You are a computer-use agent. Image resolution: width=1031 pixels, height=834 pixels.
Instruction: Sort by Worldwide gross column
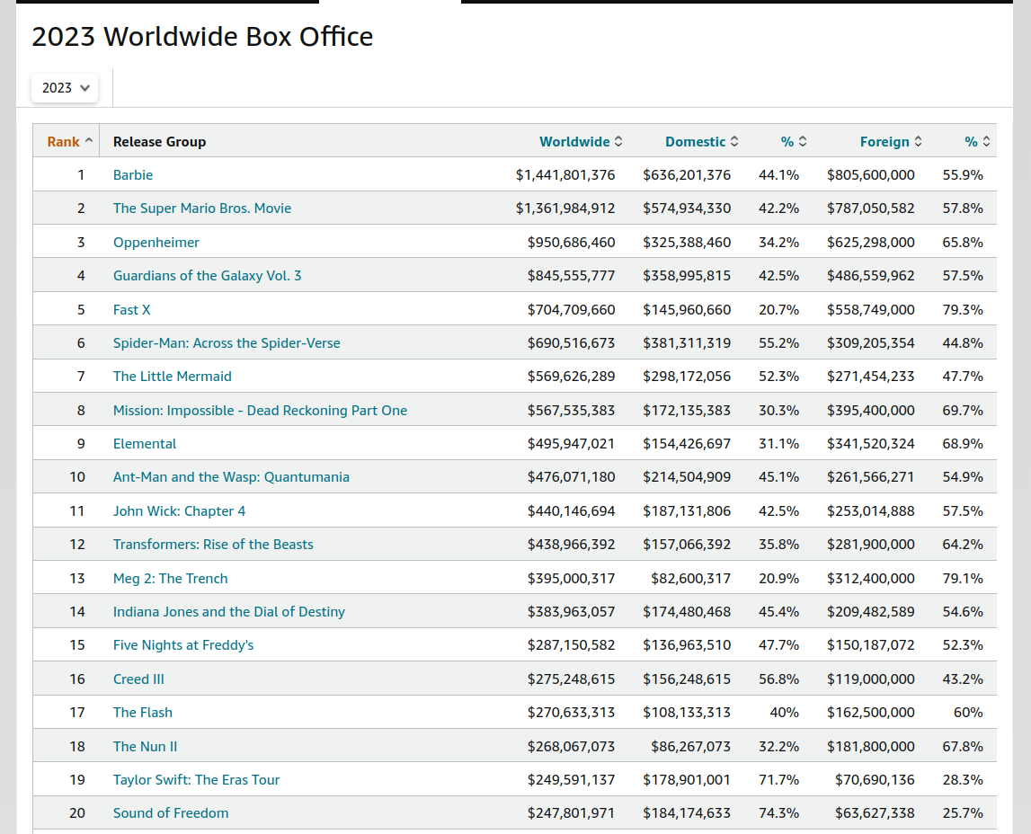(x=581, y=142)
